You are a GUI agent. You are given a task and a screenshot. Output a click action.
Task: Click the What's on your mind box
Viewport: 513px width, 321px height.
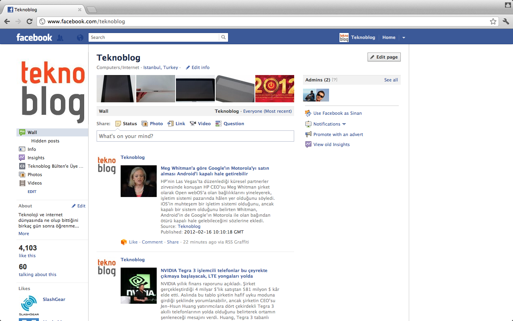point(195,136)
